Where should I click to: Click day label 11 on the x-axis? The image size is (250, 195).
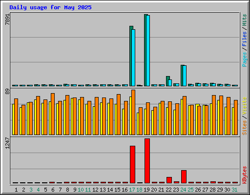[88, 190]
